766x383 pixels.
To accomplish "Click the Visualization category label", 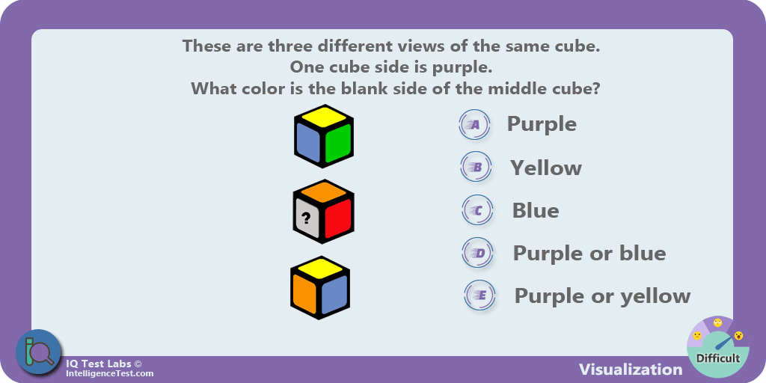I will 631,369.
